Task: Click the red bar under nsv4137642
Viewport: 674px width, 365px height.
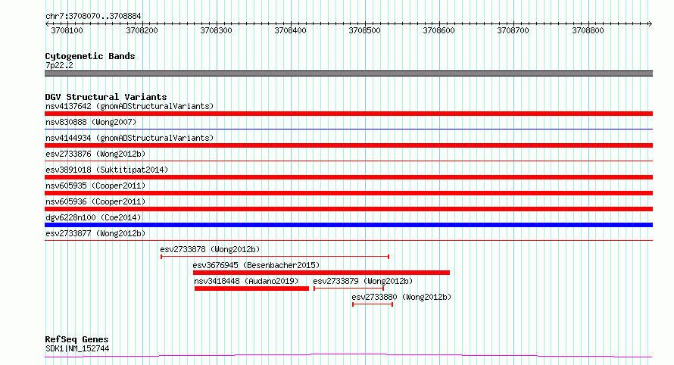Action: click(348, 114)
